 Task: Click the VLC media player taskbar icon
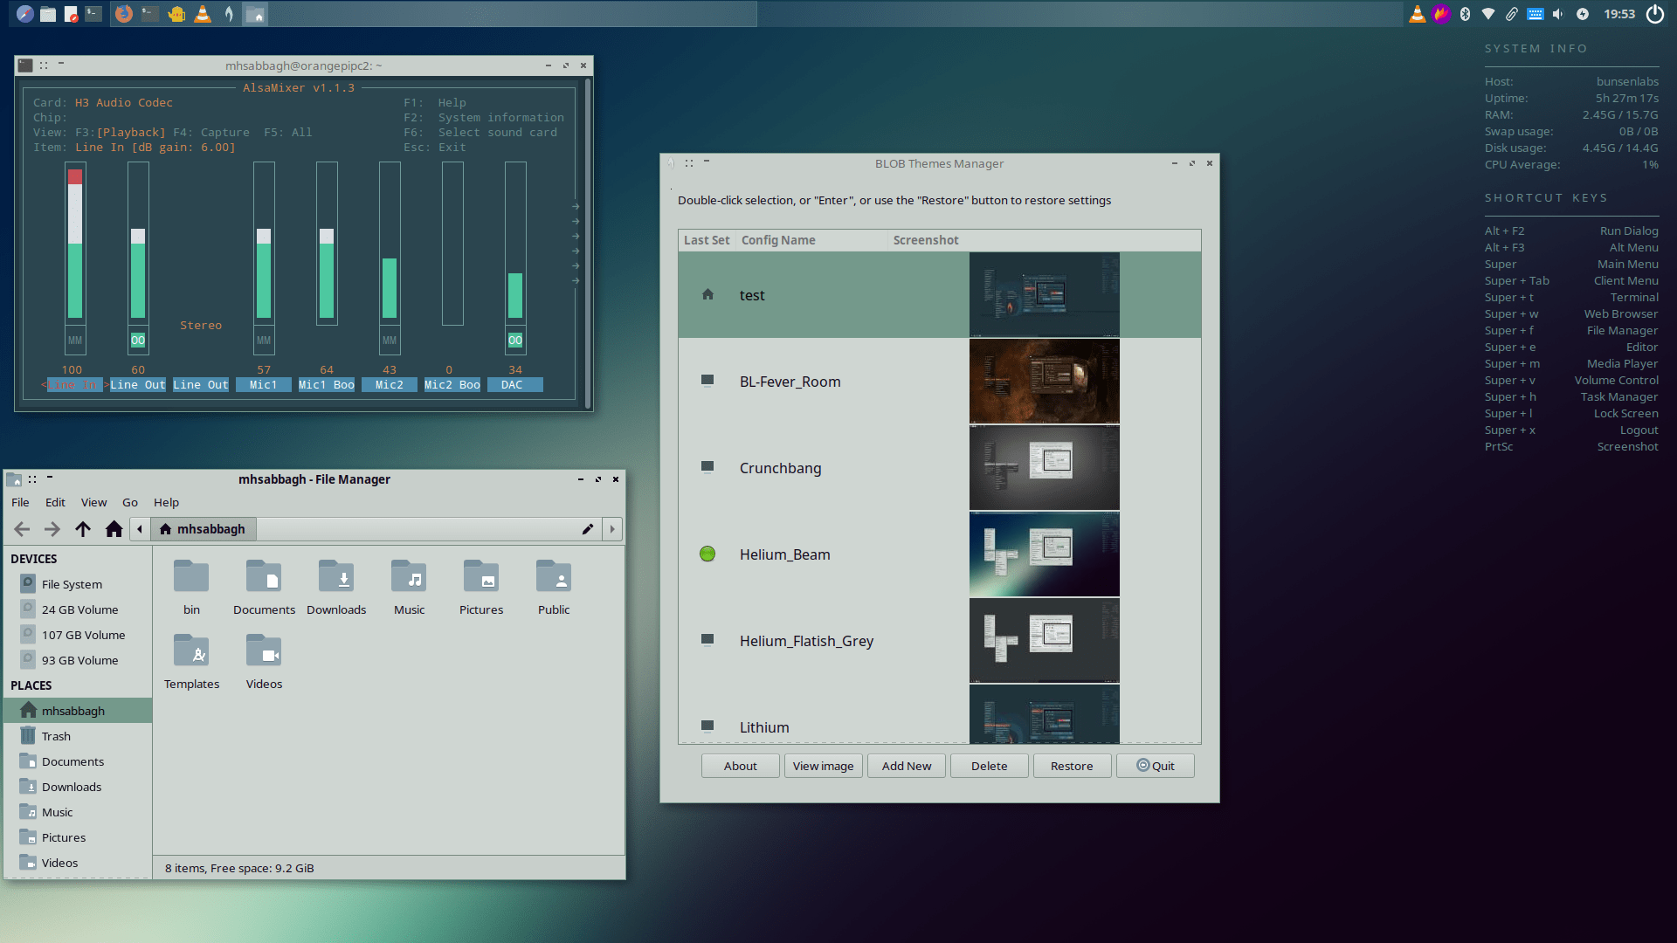[204, 14]
